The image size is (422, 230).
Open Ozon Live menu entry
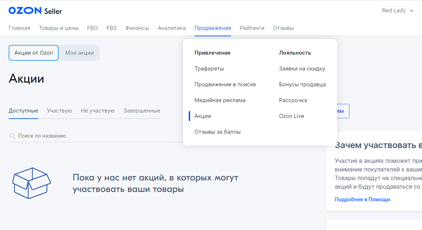click(292, 116)
